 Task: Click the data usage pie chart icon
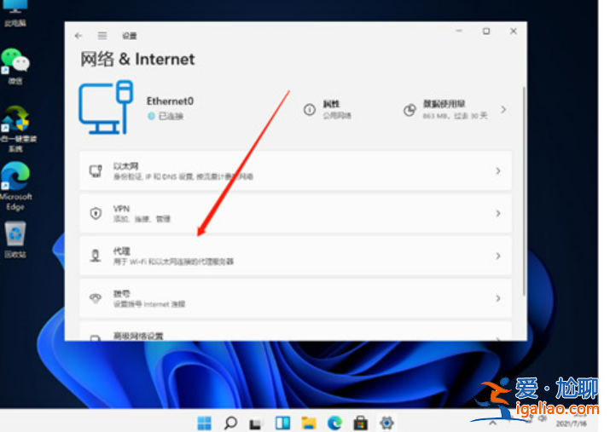point(410,110)
